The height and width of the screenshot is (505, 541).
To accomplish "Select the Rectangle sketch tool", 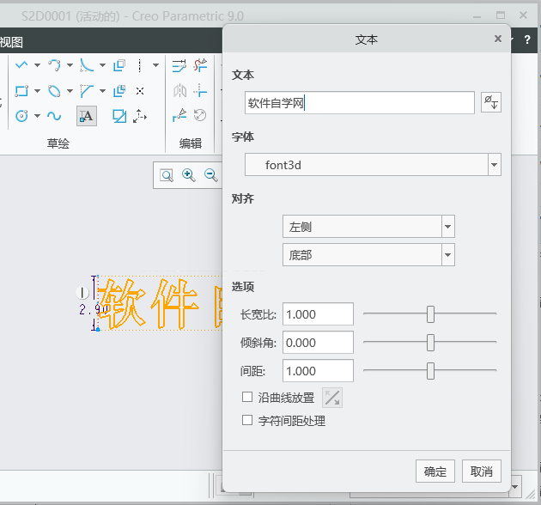I will pos(21,91).
